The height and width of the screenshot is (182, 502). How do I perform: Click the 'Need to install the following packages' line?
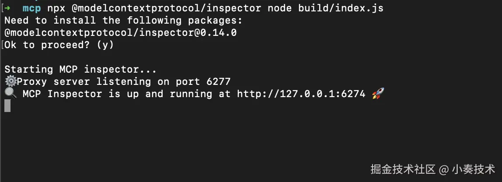point(123,20)
